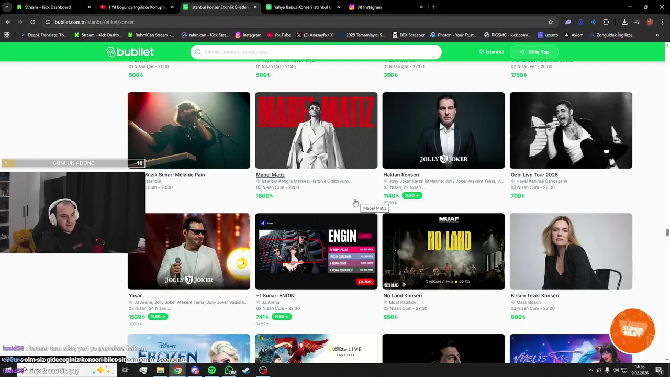
Task: Open the Haktan Konseri Jolly Joker poster
Action: click(x=443, y=130)
